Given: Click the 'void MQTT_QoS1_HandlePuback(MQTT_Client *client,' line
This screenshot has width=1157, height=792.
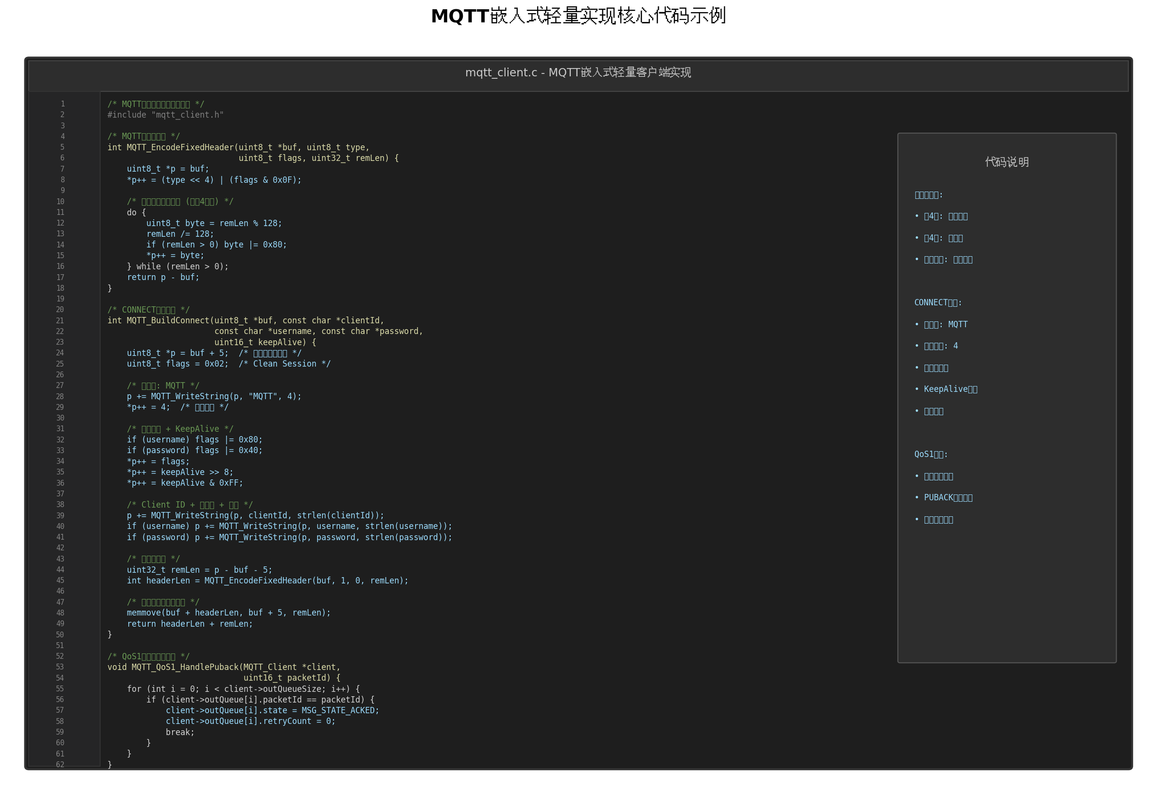Looking at the screenshot, I should coord(224,667).
